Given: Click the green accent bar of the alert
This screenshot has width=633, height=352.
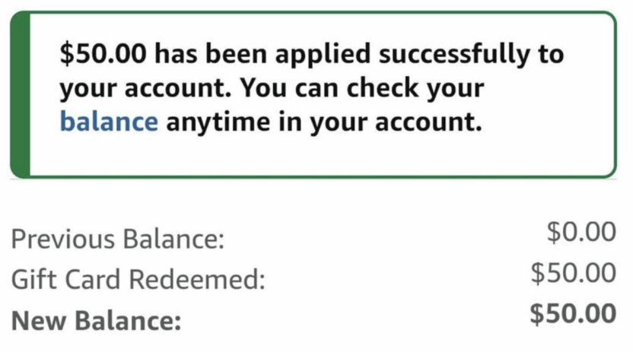Looking at the screenshot, I should (19, 94).
